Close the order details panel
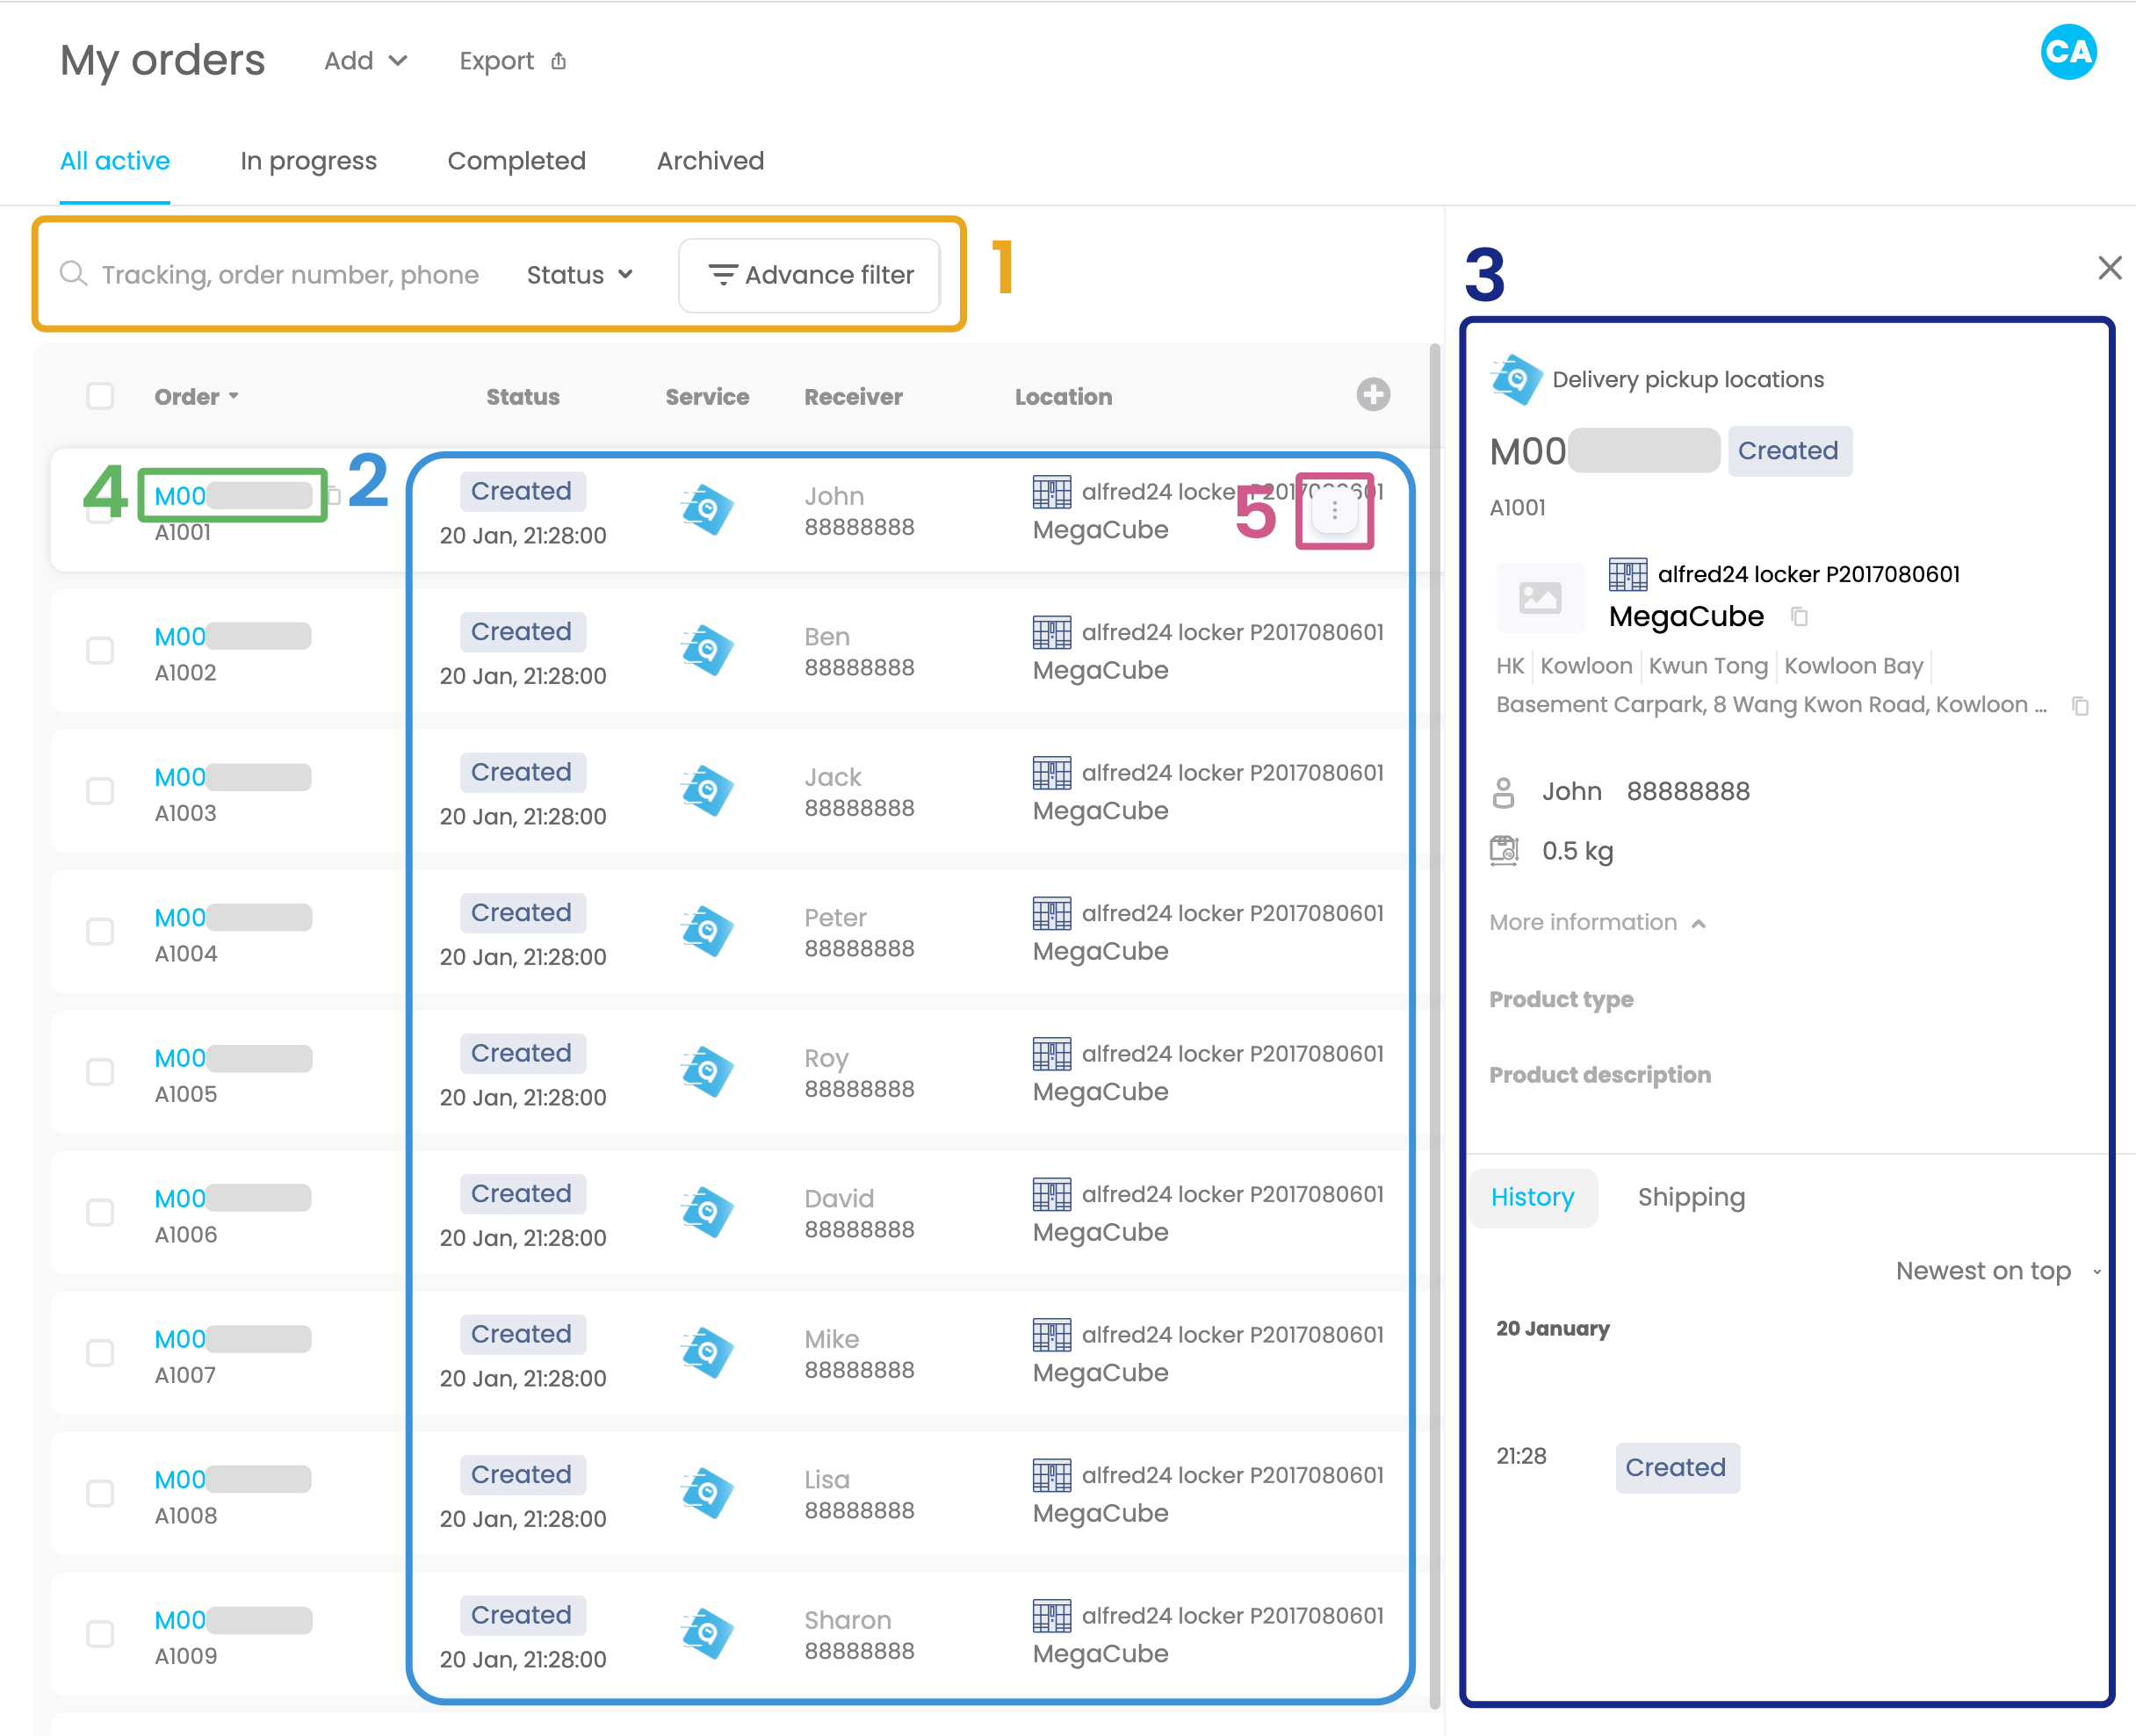 (x=2109, y=268)
